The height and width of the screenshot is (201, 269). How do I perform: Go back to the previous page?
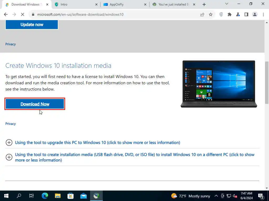click(6, 15)
